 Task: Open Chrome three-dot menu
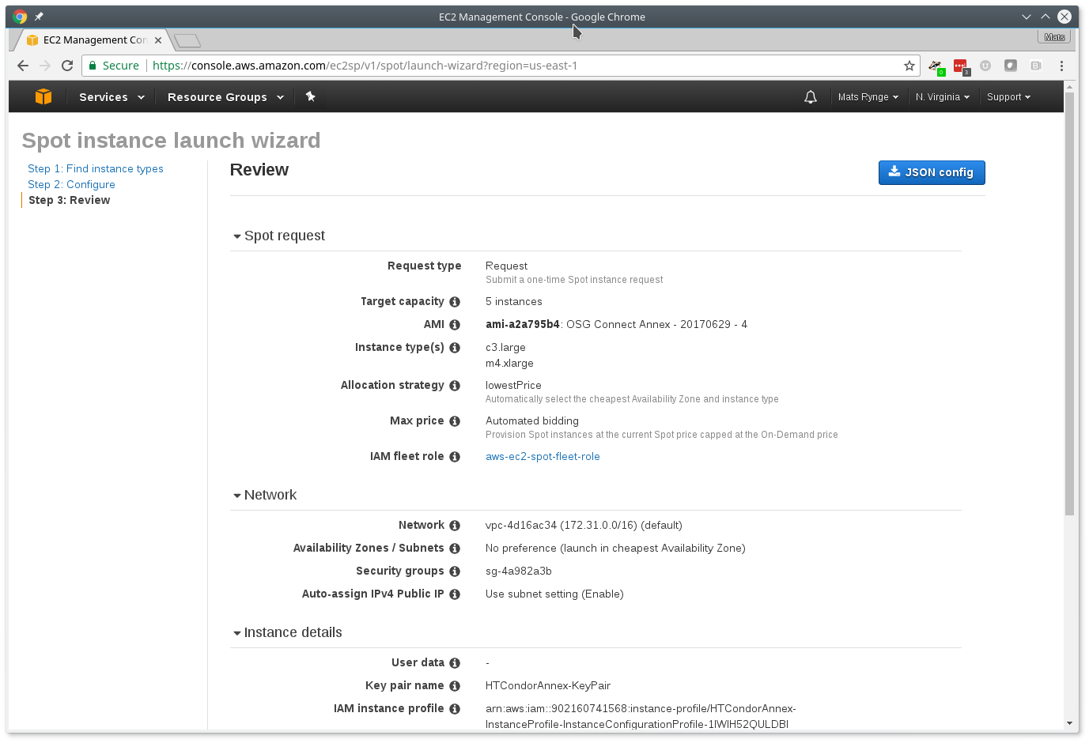[1061, 66]
